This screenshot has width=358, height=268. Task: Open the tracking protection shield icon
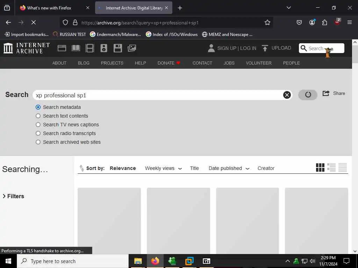click(65, 22)
